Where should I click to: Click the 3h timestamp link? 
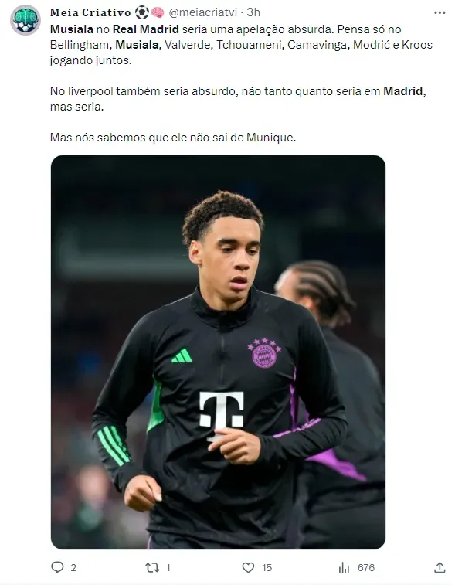coord(253,12)
